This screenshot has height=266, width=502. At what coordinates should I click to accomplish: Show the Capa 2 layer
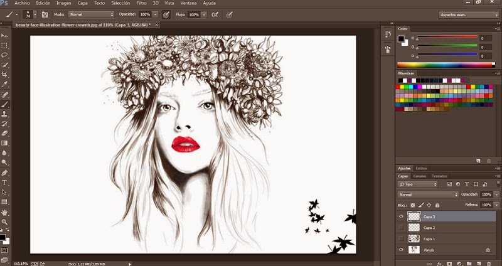tap(401, 228)
